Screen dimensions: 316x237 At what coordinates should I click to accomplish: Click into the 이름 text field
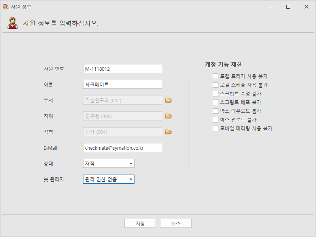point(123,85)
